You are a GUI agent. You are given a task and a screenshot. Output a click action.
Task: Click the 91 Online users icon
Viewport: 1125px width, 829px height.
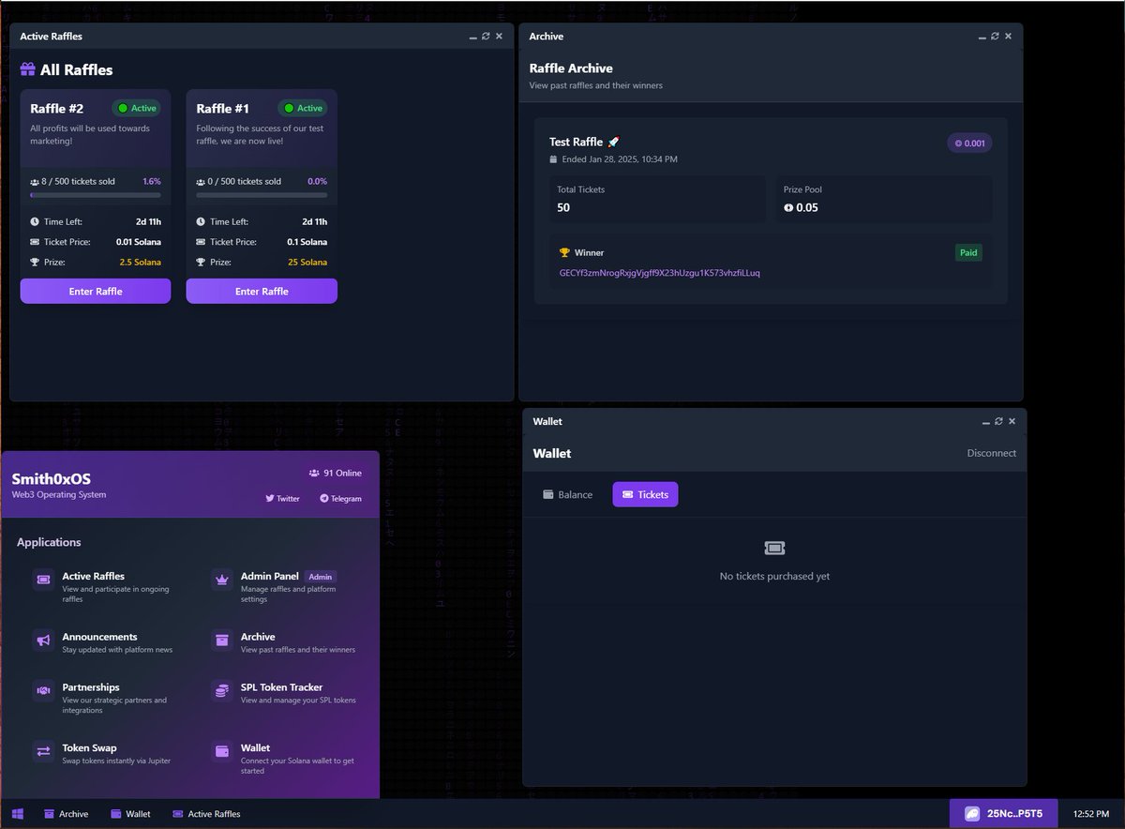tap(314, 474)
